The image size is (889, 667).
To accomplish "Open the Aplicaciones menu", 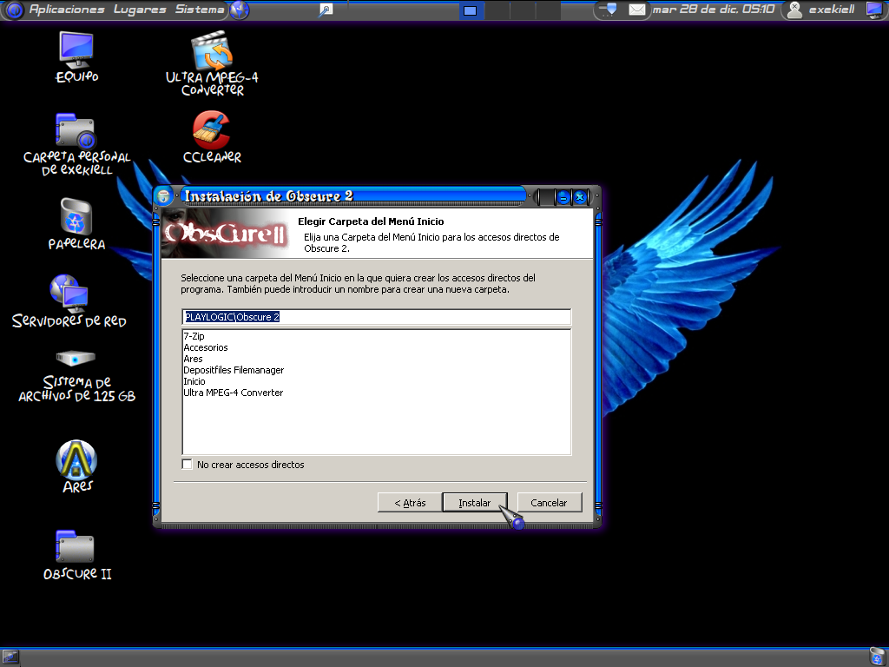I will tap(67, 10).
